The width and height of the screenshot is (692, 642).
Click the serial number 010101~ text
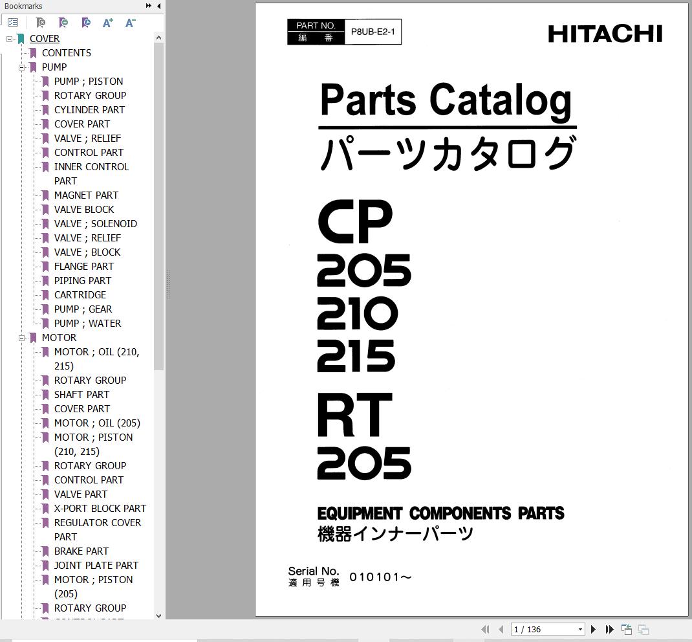[x=380, y=577]
